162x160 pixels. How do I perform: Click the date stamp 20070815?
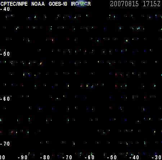(x=124, y=4)
